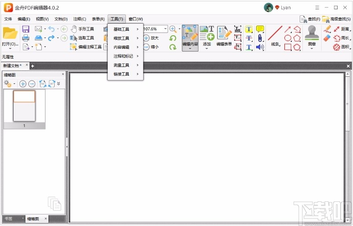
Task: Select the strikethrough text T icon
Action: [249, 38]
